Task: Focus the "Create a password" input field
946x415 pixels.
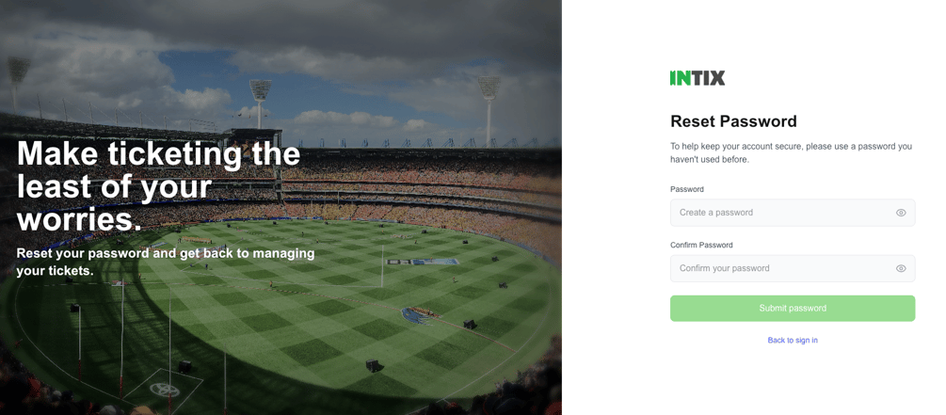Action: [781, 213]
